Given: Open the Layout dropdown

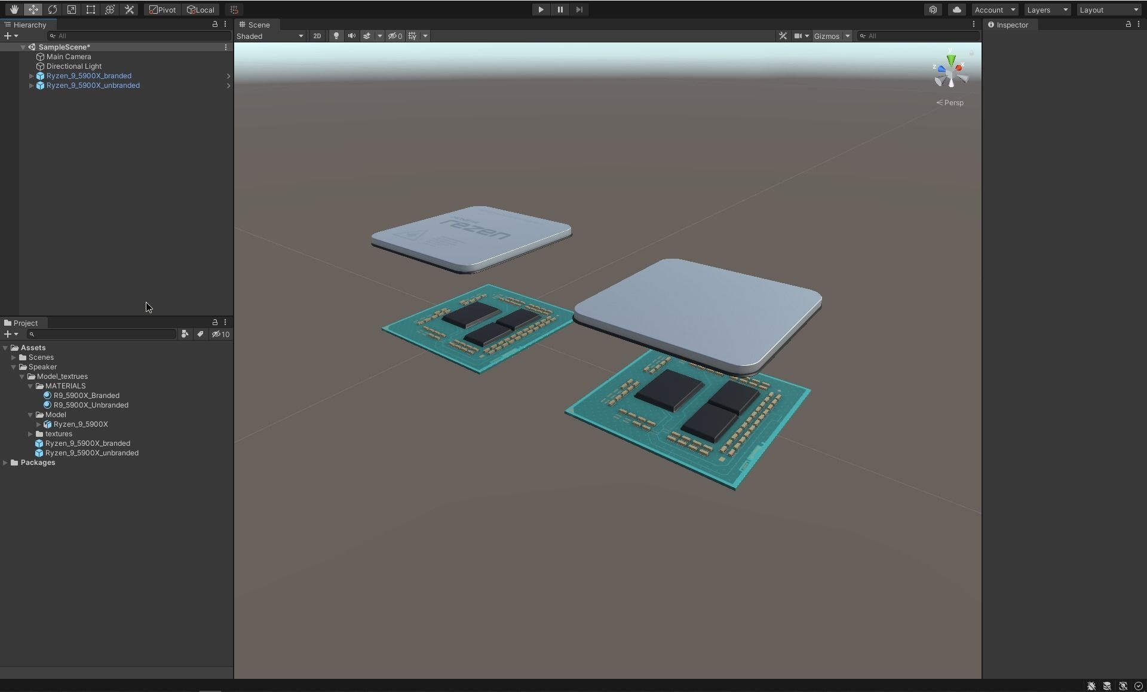Looking at the screenshot, I should point(1110,10).
